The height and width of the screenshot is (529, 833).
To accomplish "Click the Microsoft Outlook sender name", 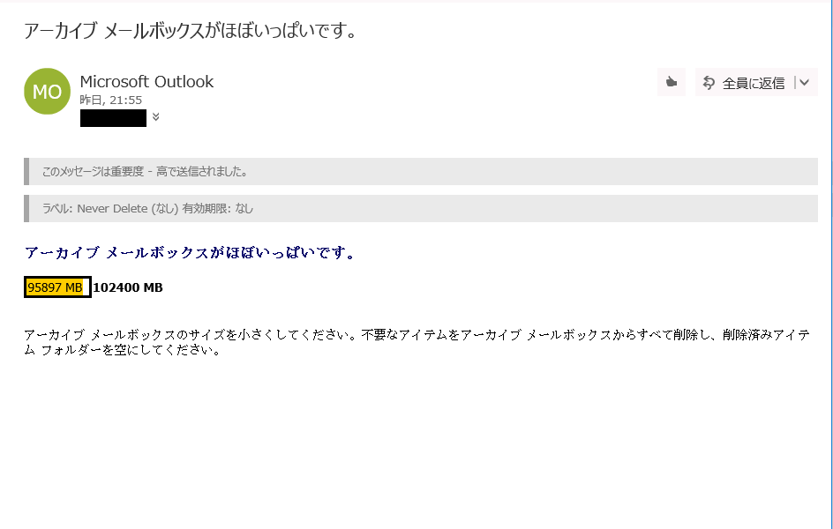I will tap(146, 82).
